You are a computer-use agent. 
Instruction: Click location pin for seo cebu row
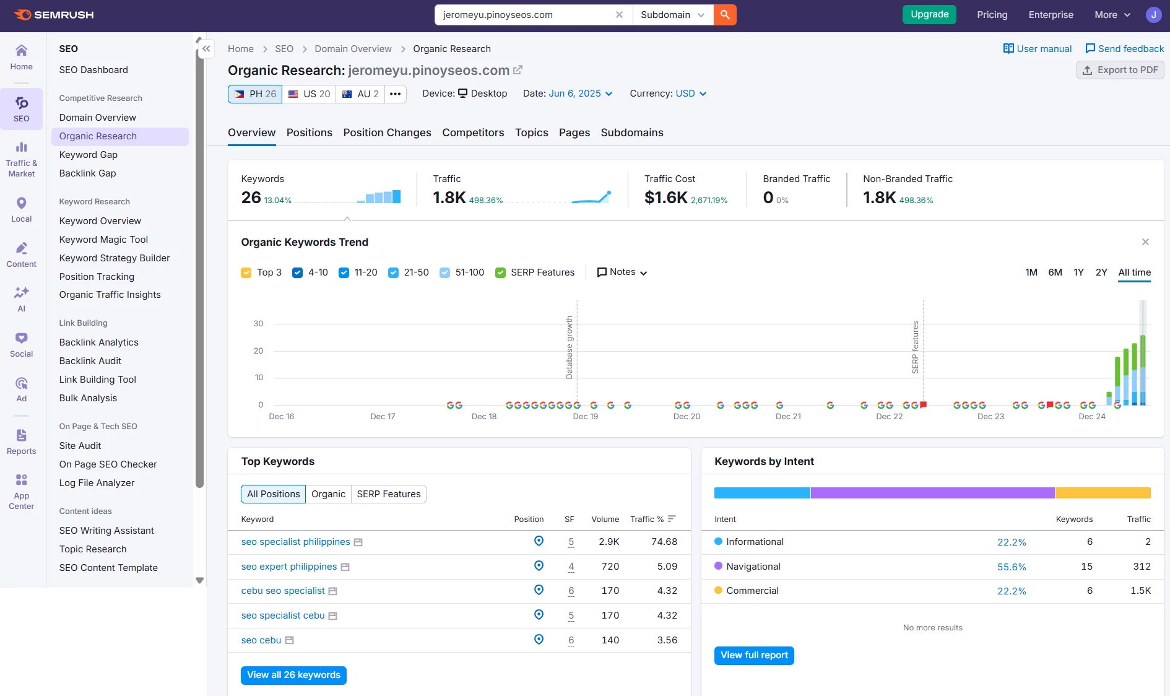pyautogui.click(x=539, y=640)
